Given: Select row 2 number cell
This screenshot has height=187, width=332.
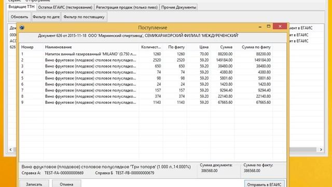Looking at the screenshot, I should (22, 60).
